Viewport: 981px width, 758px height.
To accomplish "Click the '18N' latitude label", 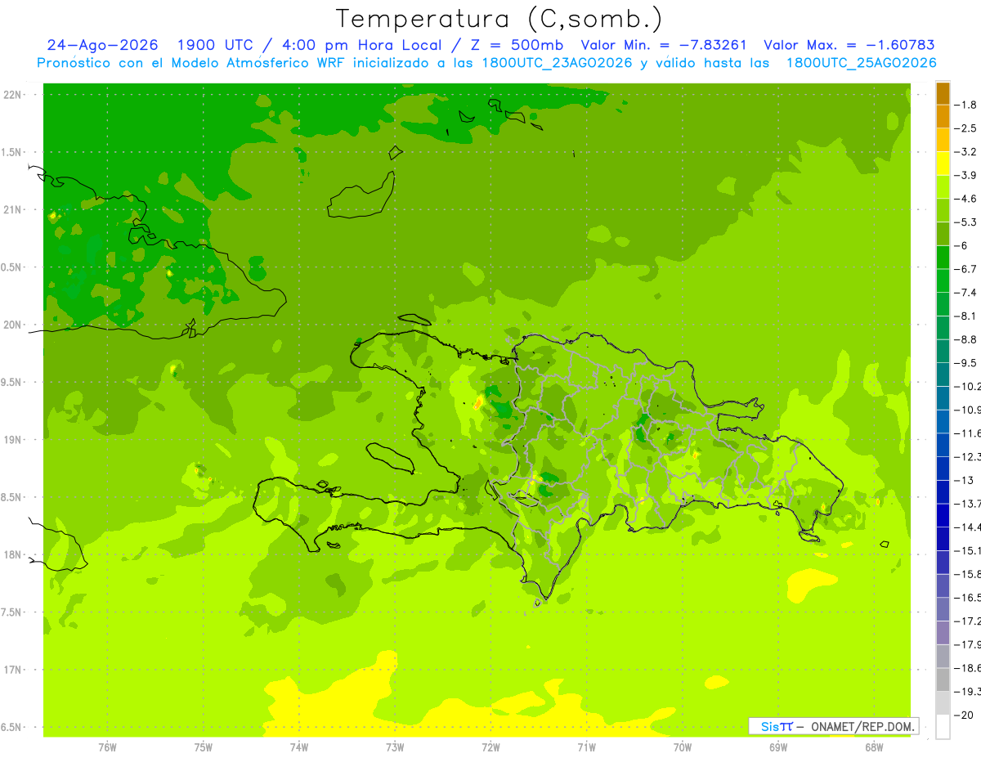I will (x=14, y=555).
